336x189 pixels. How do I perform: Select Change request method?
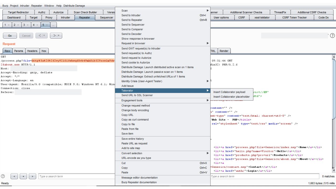point(163,106)
